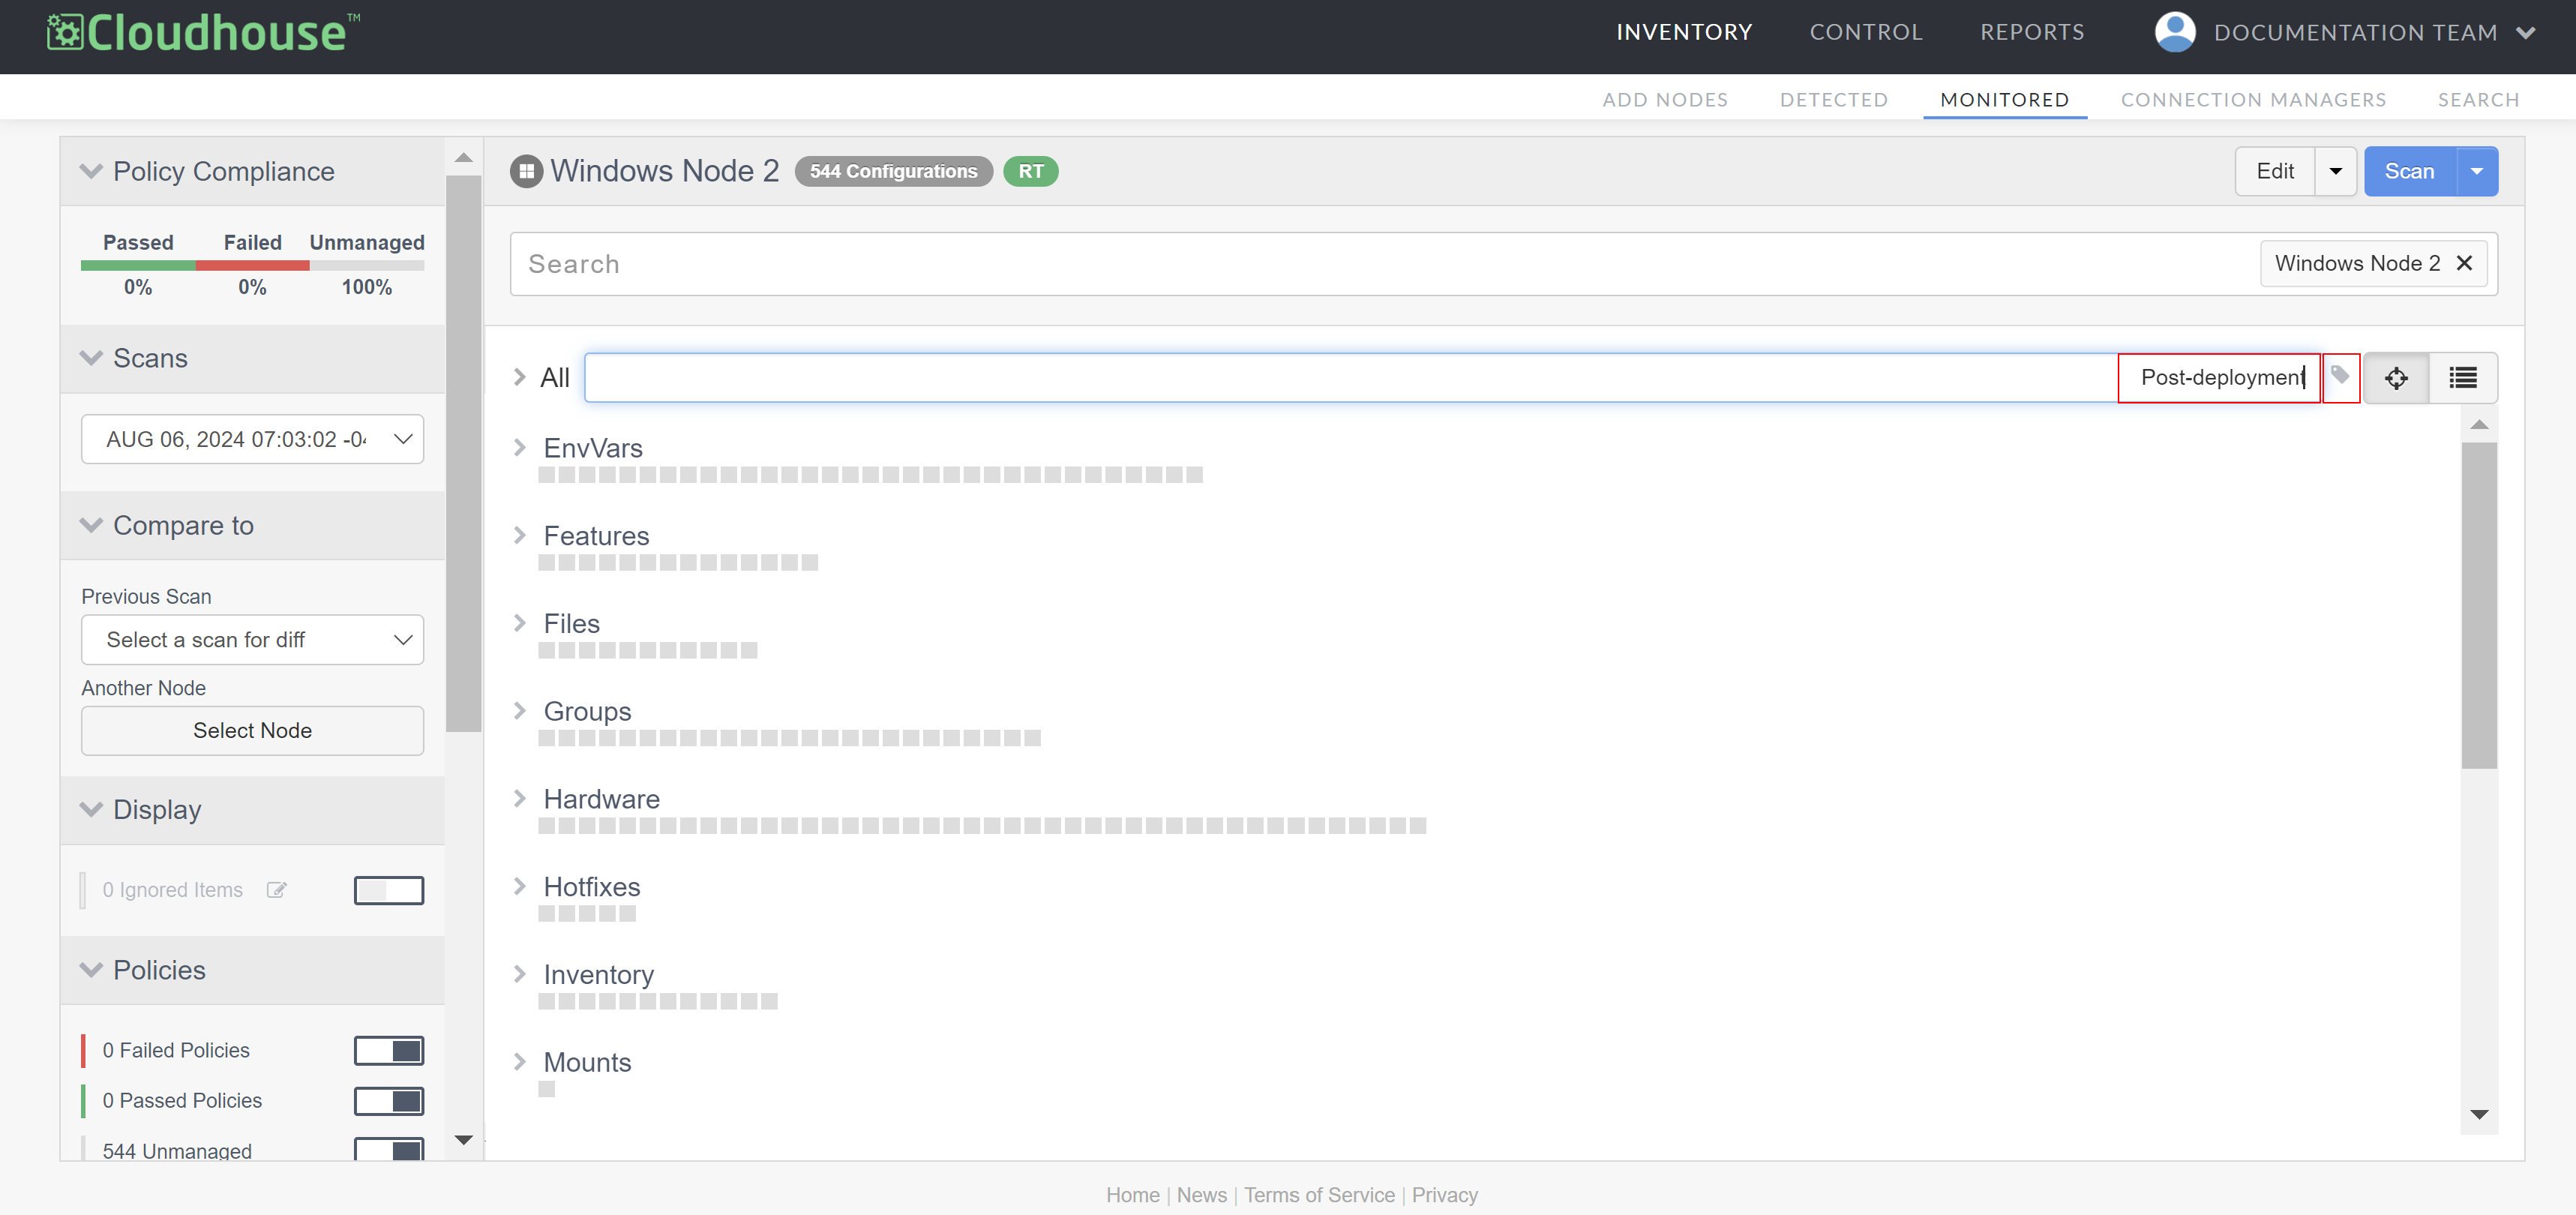Go to the Search tab

pyautogui.click(x=2478, y=100)
